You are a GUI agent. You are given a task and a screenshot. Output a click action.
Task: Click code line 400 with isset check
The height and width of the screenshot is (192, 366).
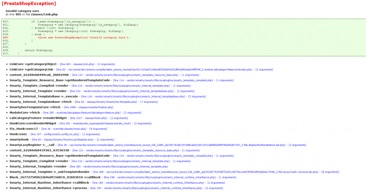tap(63, 22)
